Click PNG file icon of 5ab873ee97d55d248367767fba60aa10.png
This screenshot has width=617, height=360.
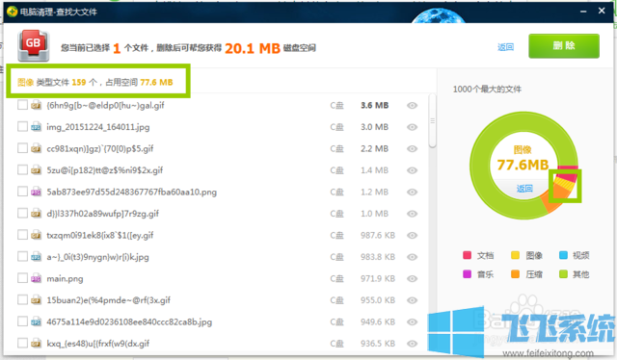(37, 192)
